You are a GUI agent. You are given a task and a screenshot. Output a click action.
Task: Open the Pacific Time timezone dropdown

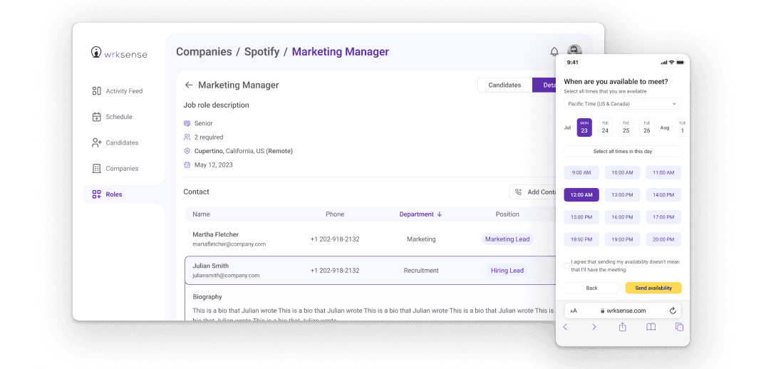(622, 104)
